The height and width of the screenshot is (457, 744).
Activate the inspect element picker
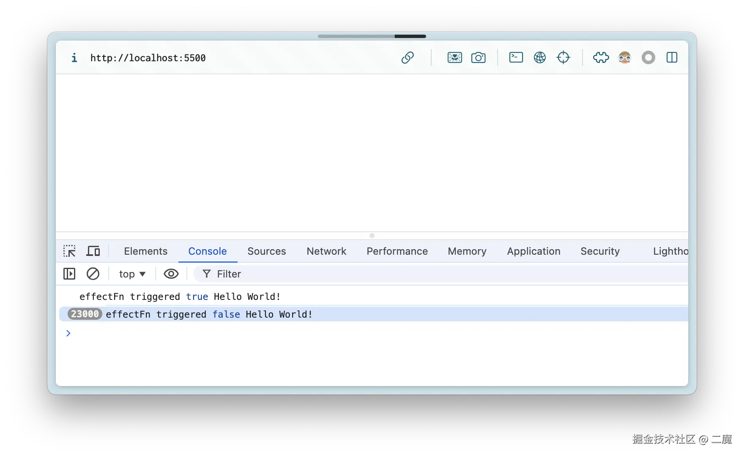pyautogui.click(x=69, y=251)
